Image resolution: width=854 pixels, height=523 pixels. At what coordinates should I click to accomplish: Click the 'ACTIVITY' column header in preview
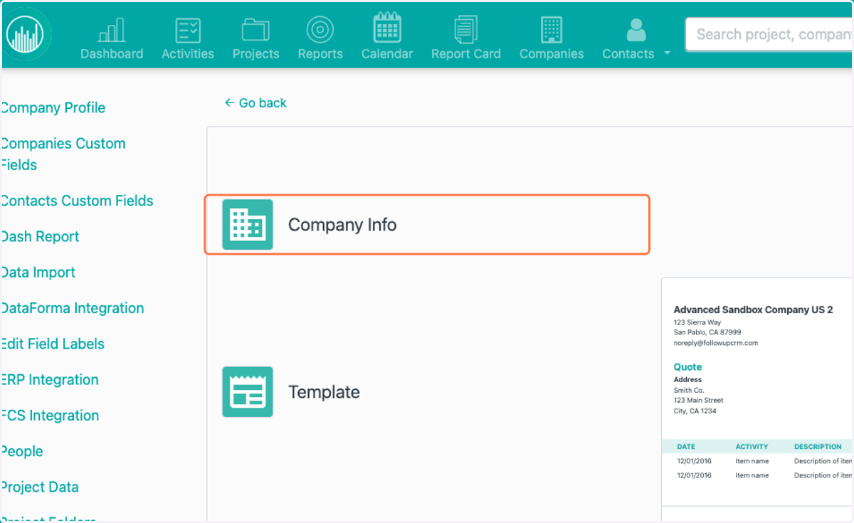tap(752, 447)
